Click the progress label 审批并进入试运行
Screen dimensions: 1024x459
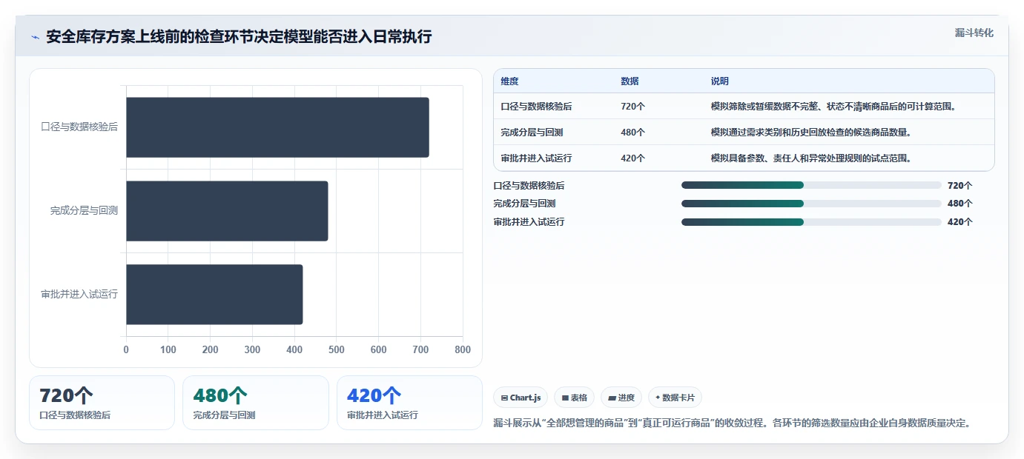529,222
